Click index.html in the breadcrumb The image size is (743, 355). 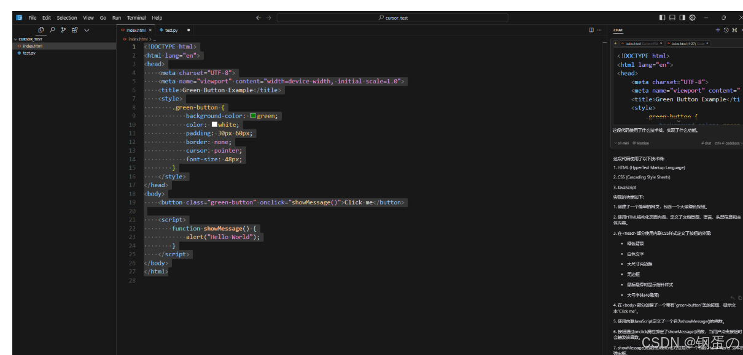coord(138,39)
